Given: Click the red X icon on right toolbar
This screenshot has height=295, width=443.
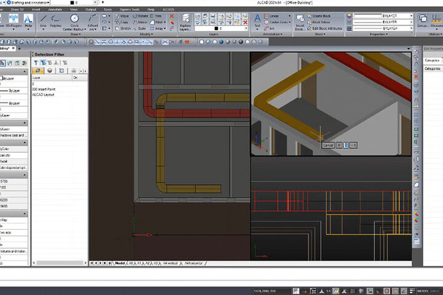Looking at the screenshot, I should [416, 76].
